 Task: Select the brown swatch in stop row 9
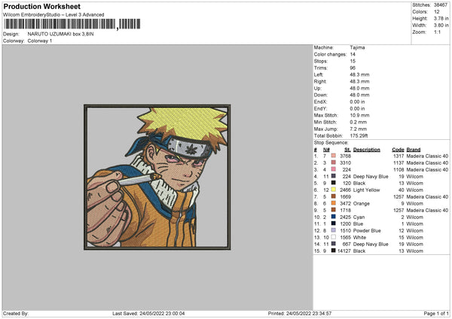pos(334,210)
